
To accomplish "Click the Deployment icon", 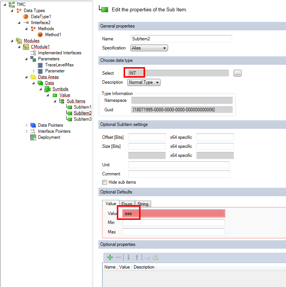I will tap(33, 137).
